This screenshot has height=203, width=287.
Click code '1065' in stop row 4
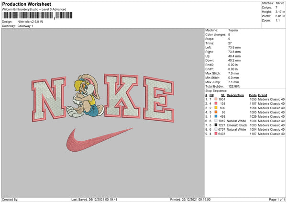pyautogui.click(x=253, y=113)
